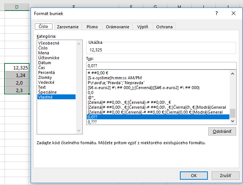Open the Ochrana tab
The height and width of the screenshot is (185, 243).
[x=164, y=27]
